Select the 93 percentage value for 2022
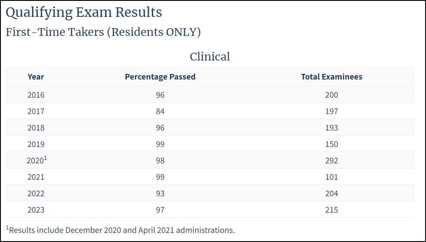This screenshot has width=426, height=242. [x=160, y=194]
